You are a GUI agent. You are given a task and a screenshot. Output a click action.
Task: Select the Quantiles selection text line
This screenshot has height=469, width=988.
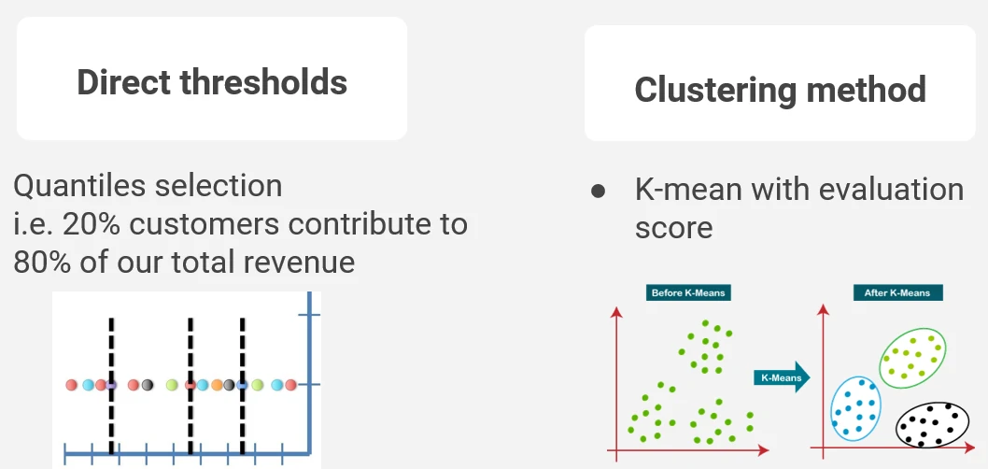[x=148, y=186]
